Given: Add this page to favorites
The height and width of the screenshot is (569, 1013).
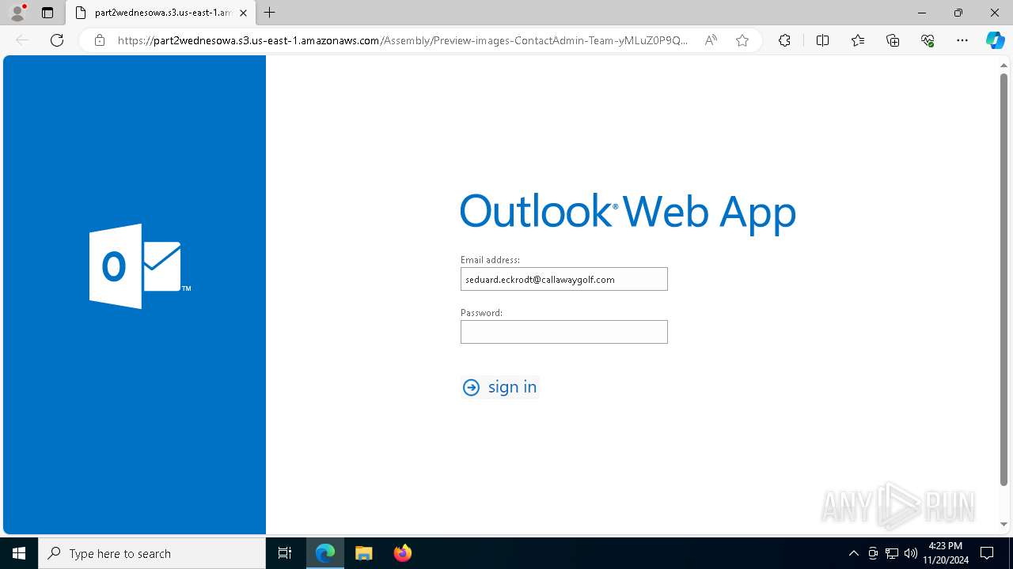Looking at the screenshot, I should point(742,40).
